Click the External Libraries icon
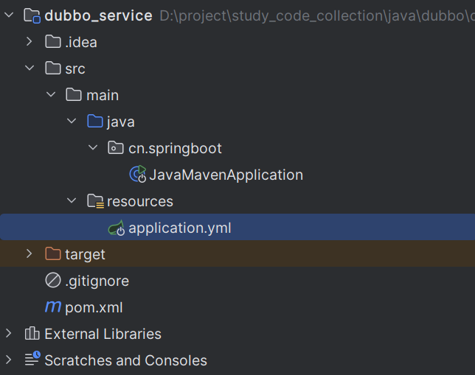475x375 pixels. pyautogui.click(x=32, y=334)
